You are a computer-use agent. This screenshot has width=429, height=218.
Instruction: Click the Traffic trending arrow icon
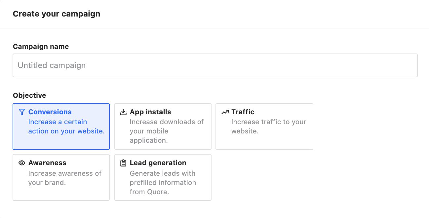[225, 112]
